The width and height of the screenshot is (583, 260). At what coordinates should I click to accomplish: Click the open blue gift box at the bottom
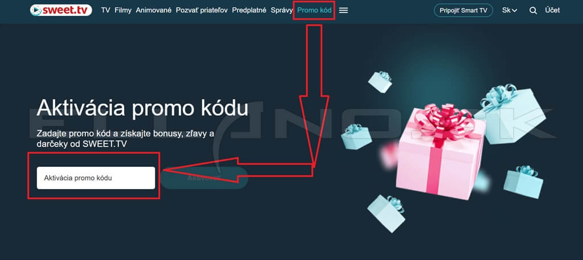(x=387, y=213)
